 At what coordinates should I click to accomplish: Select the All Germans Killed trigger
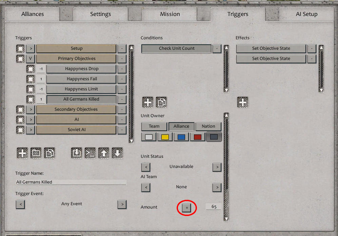[81, 99]
